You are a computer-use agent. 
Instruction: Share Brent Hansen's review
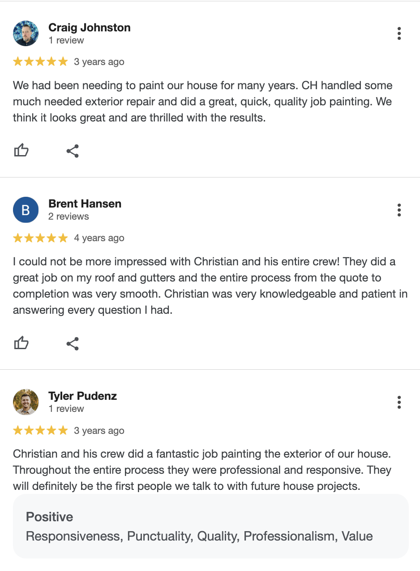click(73, 344)
